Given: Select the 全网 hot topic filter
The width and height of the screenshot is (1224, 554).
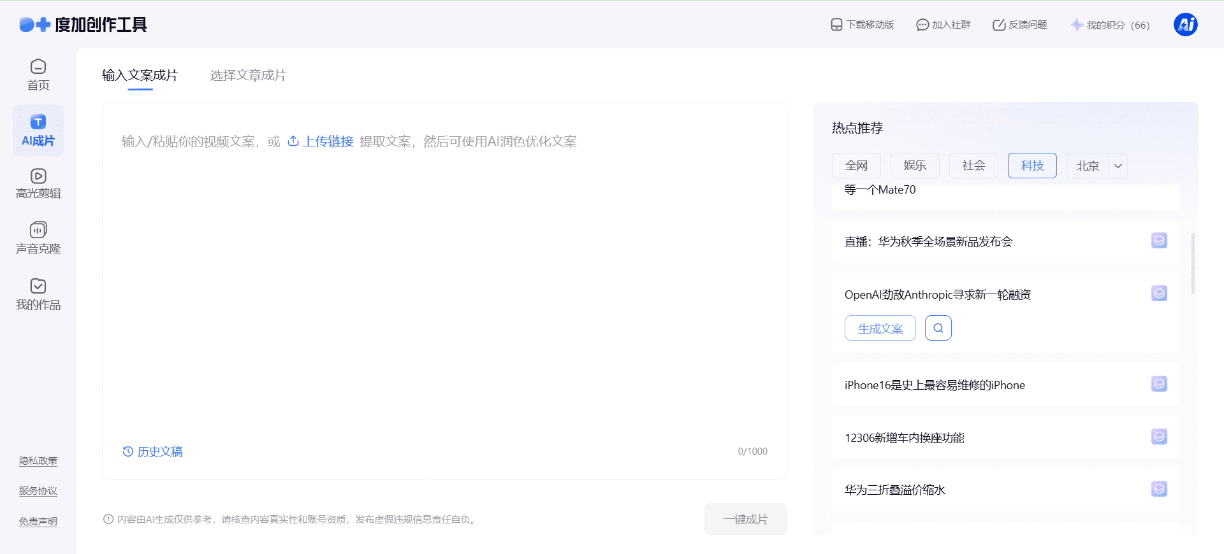Looking at the screenshot, I should [856, 166].
